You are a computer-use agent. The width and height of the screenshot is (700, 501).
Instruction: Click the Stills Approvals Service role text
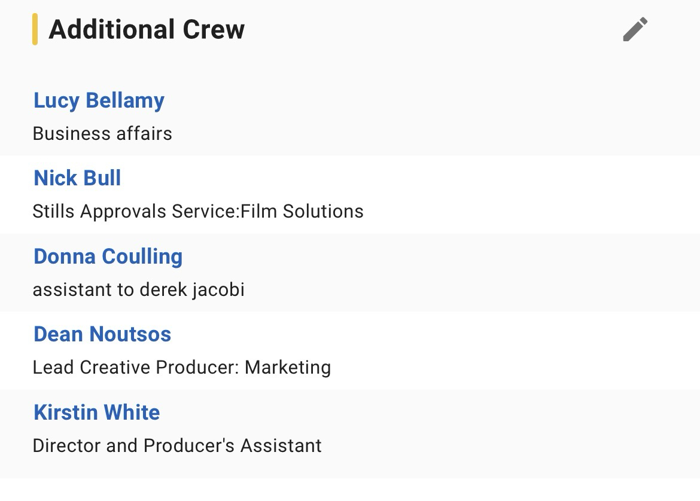135,212
